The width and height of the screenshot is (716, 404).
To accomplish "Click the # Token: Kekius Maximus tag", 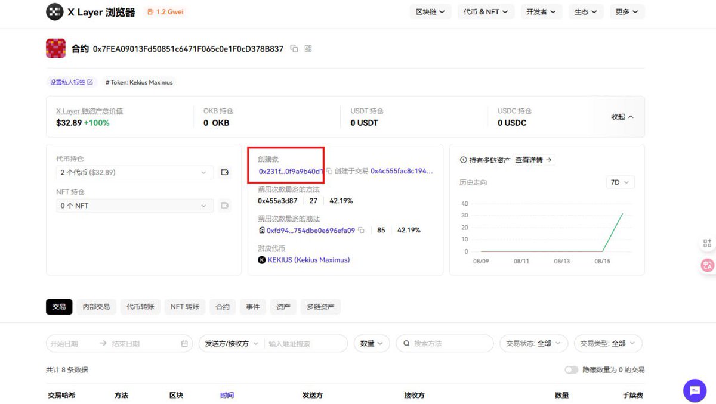I will (x=139, y=82).
